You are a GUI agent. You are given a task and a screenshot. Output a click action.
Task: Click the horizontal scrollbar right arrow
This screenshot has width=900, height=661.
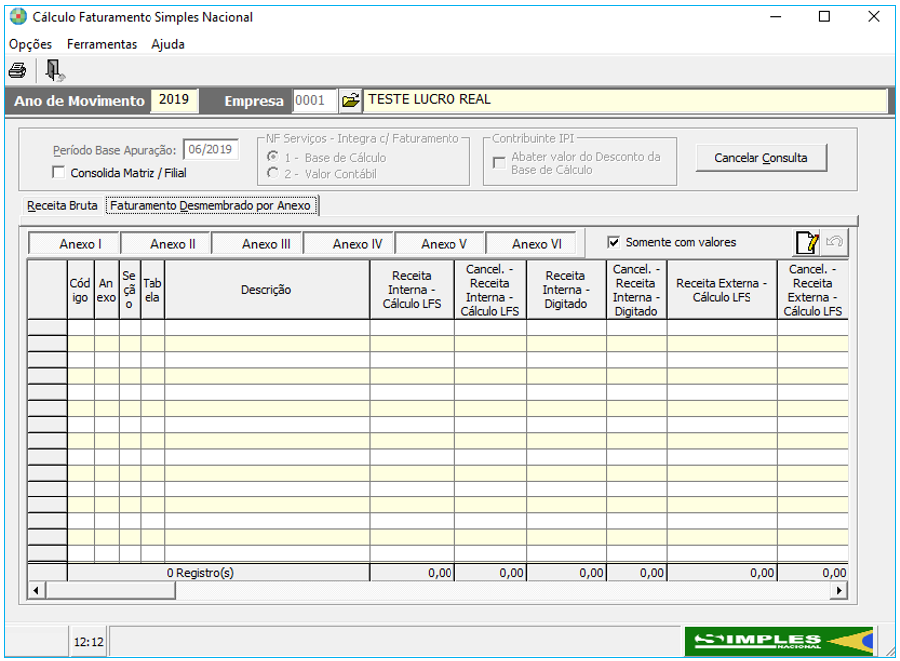coord(840,590)
